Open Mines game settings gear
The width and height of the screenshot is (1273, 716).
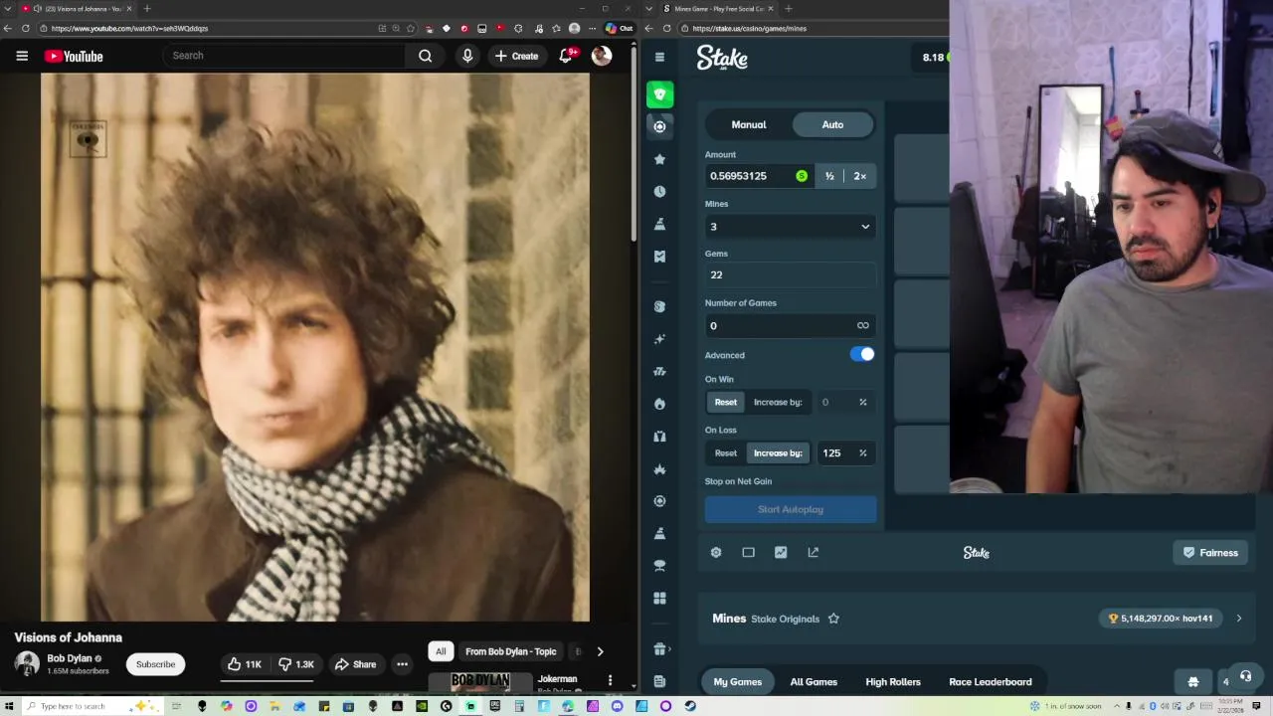coord(716,552)
